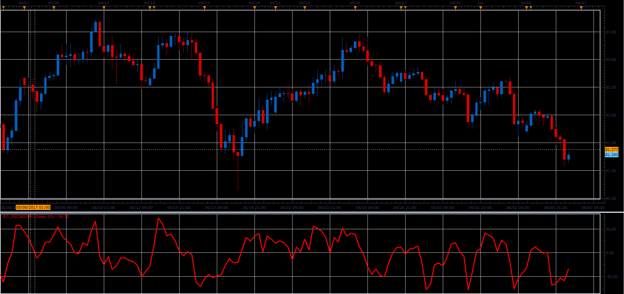
Task: Click the blue 81.280 current price tag
Action: pyautogui.click(x=612, y=155)
